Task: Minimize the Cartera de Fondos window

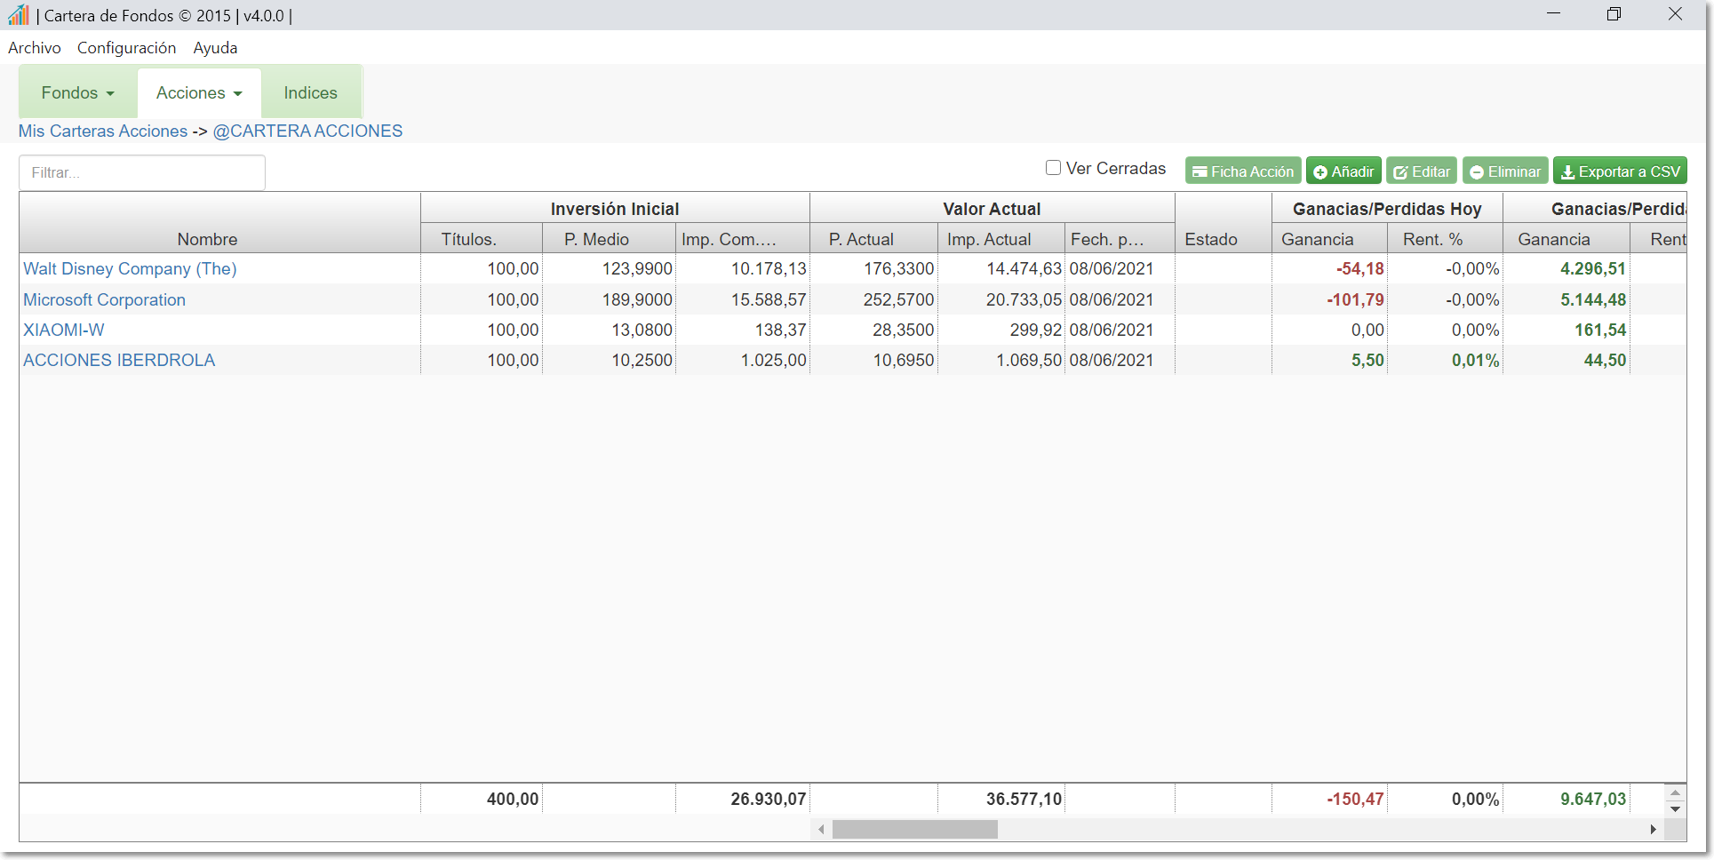Action: point(1554,14)
